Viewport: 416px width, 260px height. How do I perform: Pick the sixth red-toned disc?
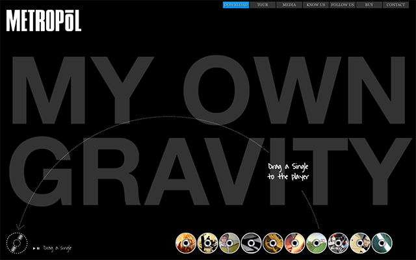click(x=294, y=242)
